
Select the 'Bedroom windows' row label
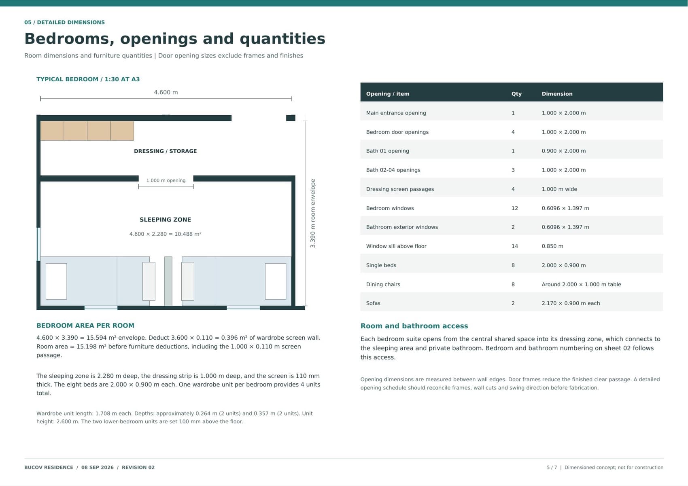[x=390, y=208]
